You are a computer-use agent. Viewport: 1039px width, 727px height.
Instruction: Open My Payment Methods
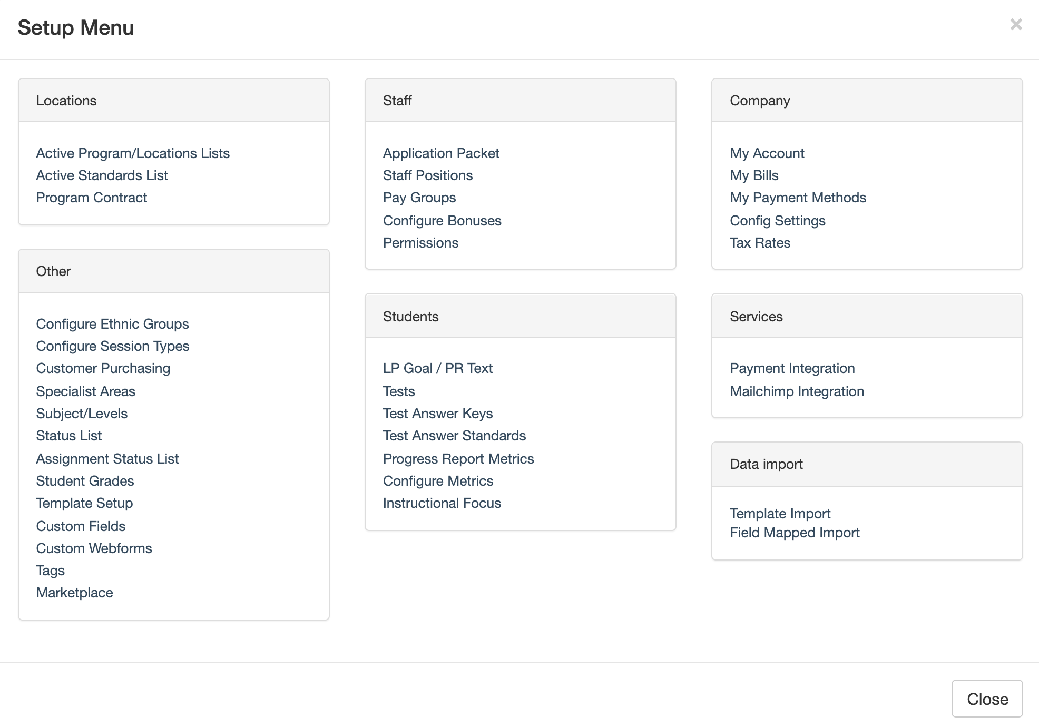[797, 198]
